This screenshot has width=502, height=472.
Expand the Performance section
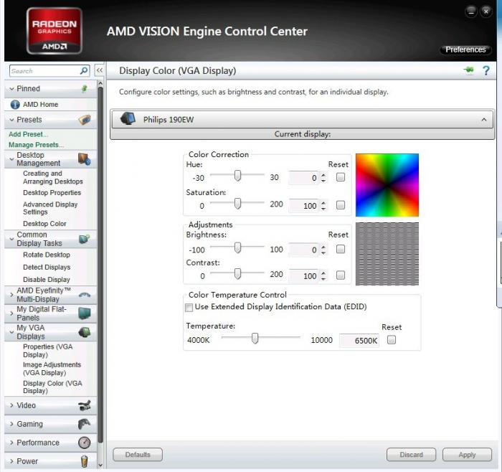click(x=12, y=443)
